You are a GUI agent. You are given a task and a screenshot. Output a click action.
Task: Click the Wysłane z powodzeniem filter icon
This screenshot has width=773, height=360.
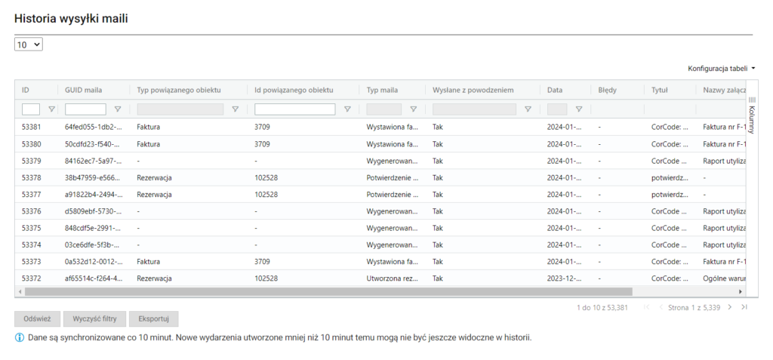pos(528,109)
